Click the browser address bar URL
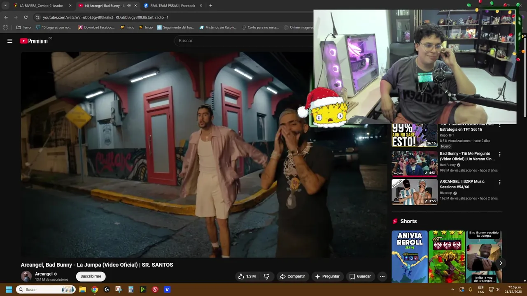This screenshot has width=527, height=296. (106, 17)
